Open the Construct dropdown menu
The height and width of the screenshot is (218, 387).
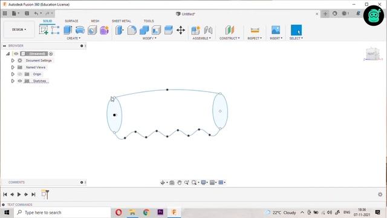(230, 38)
